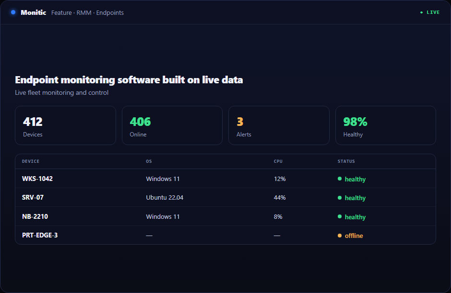
Task: Click the 44% CPU value
Action: (280, 197)
